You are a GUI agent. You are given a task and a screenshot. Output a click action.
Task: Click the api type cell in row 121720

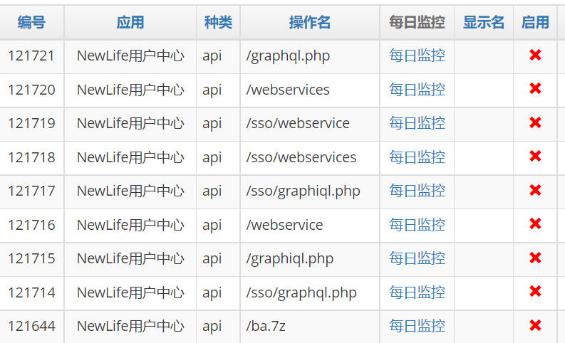[212, 90]
